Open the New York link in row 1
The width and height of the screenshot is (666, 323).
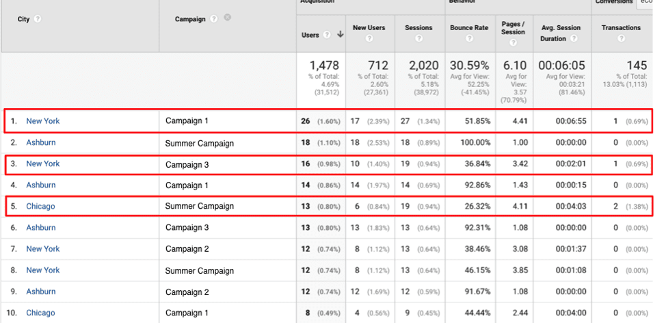coord(43,121)
